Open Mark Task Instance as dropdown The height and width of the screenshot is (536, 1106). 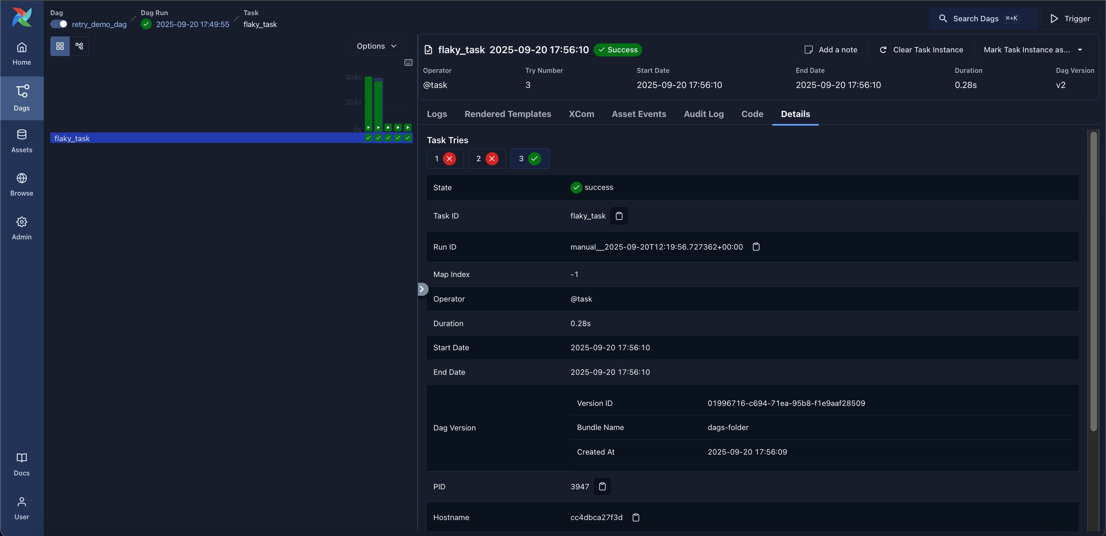(x=1032, y=50)
